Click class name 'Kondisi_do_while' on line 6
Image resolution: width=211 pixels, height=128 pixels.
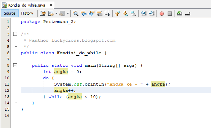(79, 53)
